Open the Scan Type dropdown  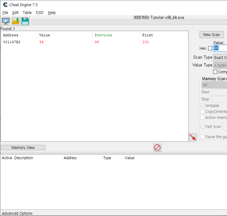220,58
